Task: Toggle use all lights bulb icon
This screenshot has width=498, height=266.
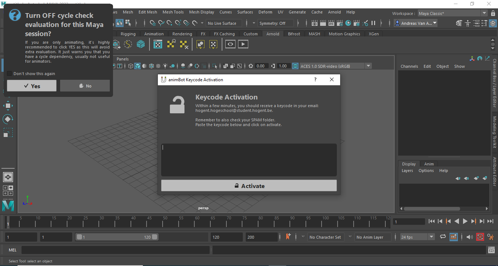Action: click(165, 66)
